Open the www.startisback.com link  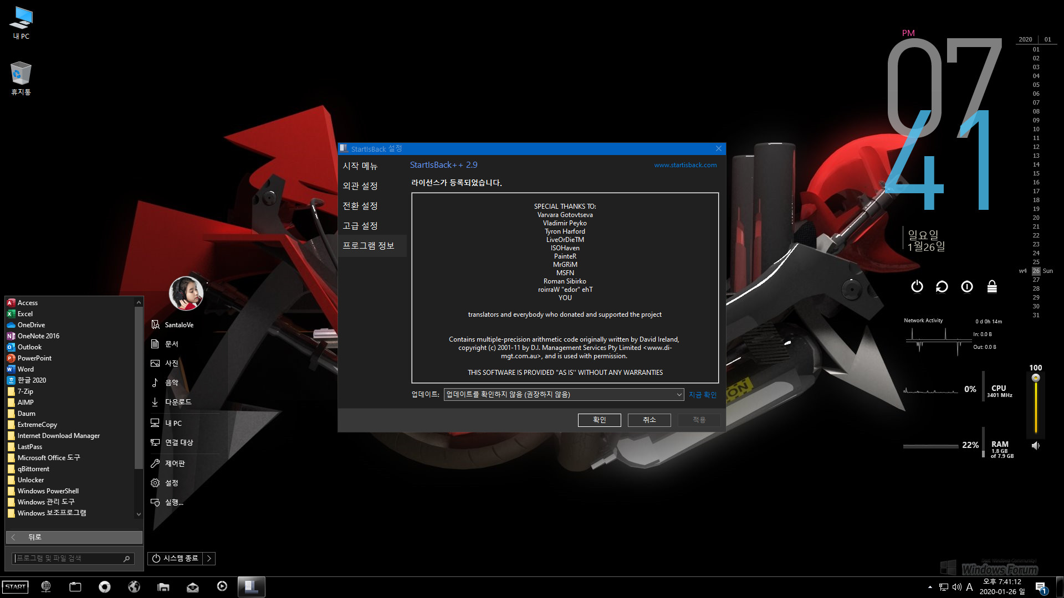click(686, 165)
